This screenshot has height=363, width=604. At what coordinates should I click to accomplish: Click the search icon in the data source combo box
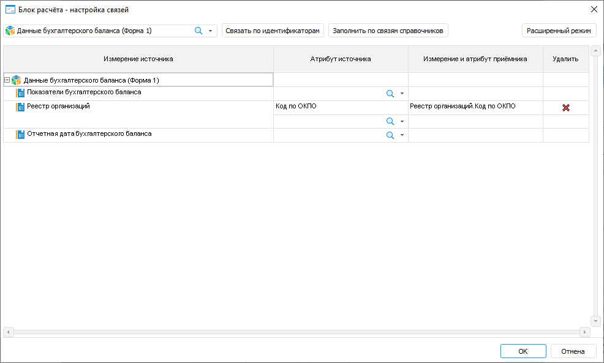198,31
